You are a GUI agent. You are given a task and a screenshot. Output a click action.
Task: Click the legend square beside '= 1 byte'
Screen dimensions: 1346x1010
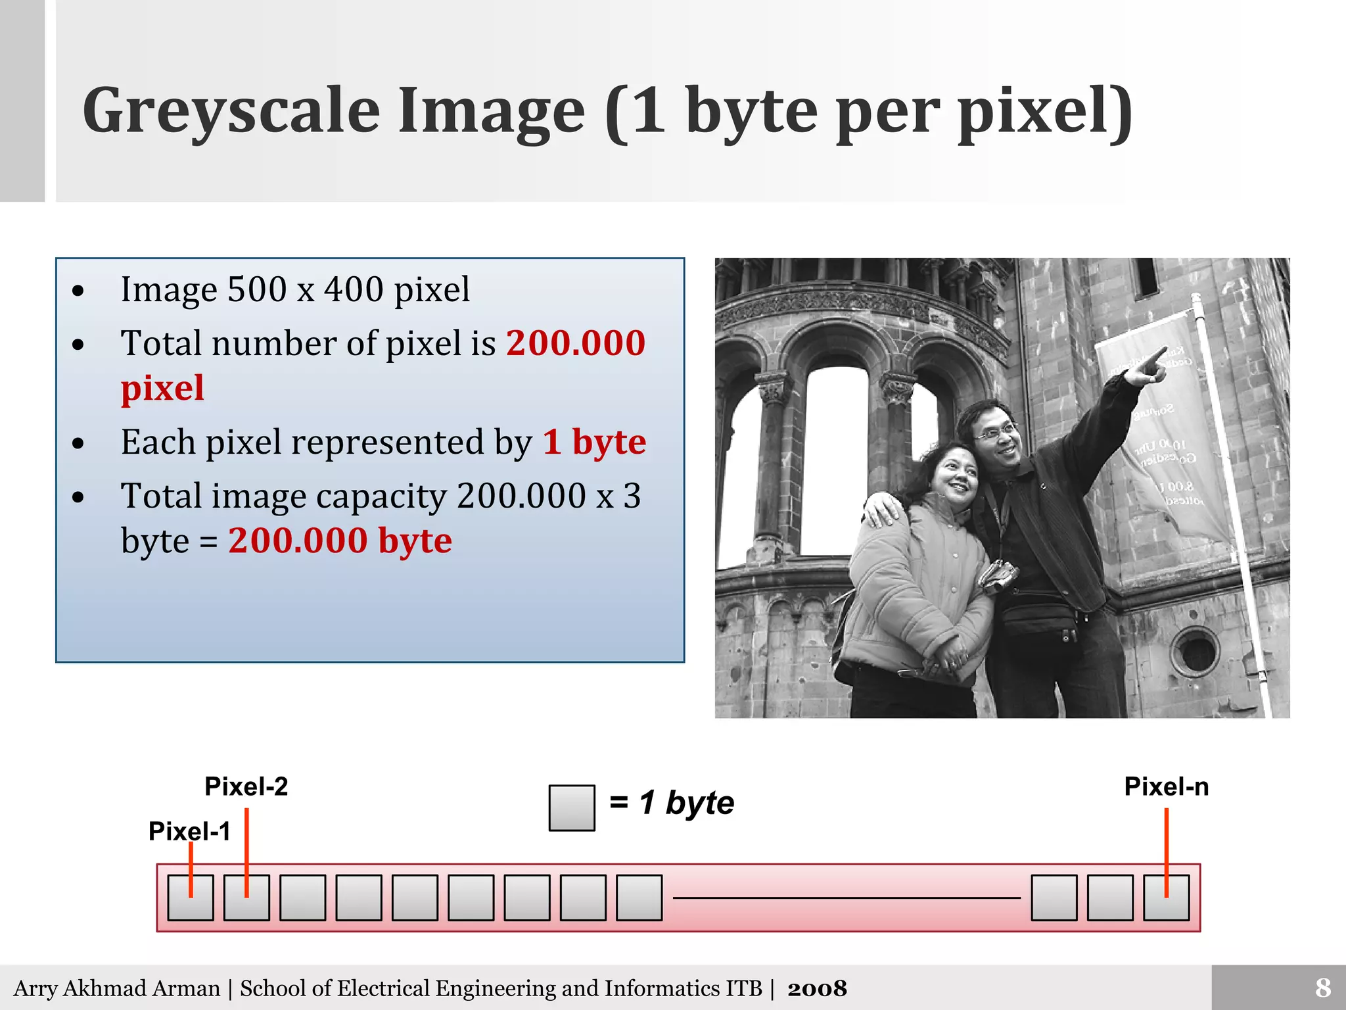pos(572,808)
